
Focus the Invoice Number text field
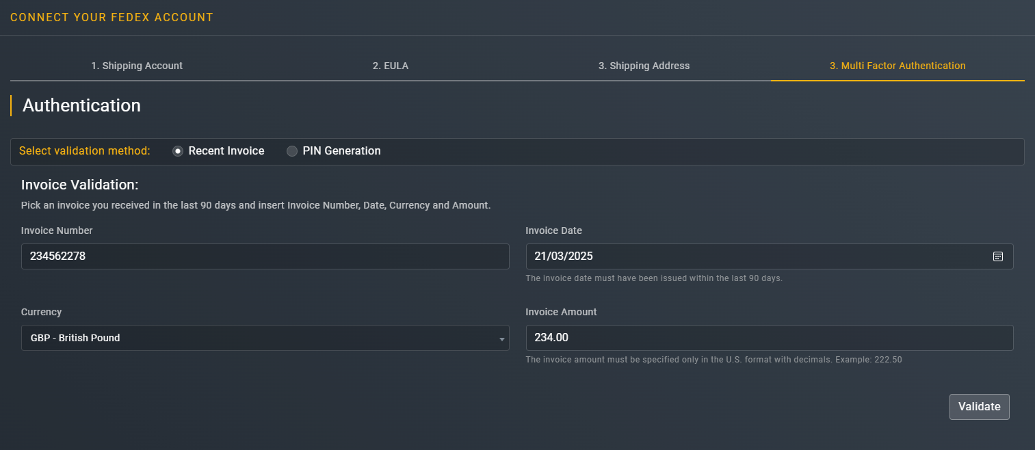coord(265,256)
